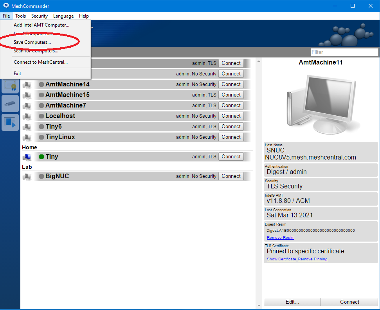The width and height of the screenshot is (380, 310).
Task: Select the BigNUC row name
Action: 57,176
